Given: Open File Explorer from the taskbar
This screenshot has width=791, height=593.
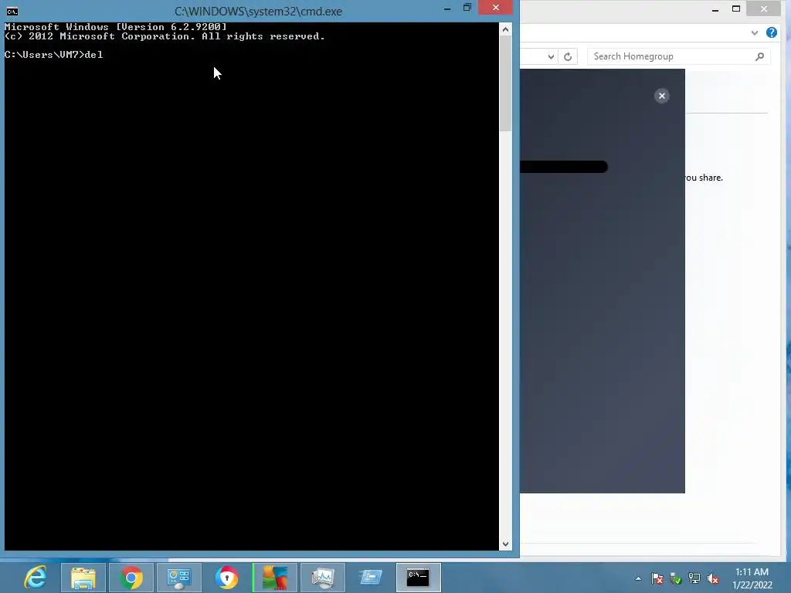Looking at the screenshot, I should click(x=83, y=578).
